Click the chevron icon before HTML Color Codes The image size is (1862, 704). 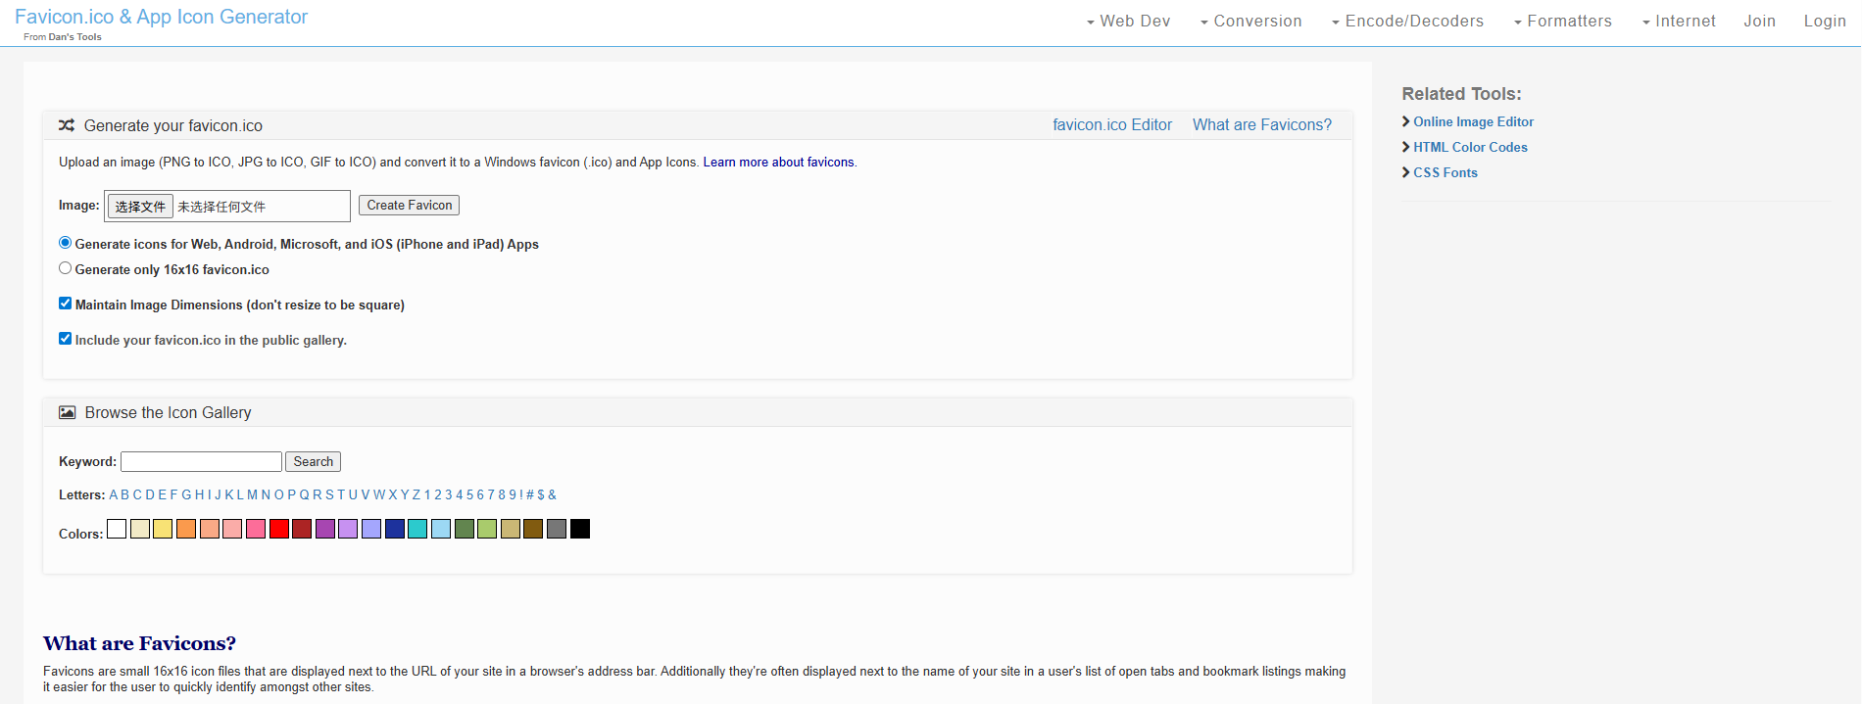coord(1406,147)
